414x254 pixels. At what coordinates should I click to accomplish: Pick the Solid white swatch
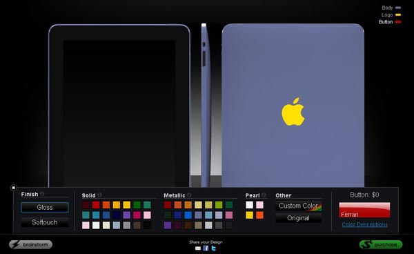[96, 226]
